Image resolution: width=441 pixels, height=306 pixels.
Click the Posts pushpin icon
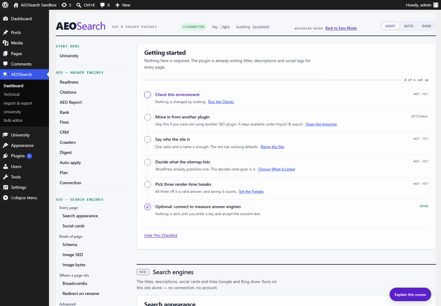click(6, 32)
